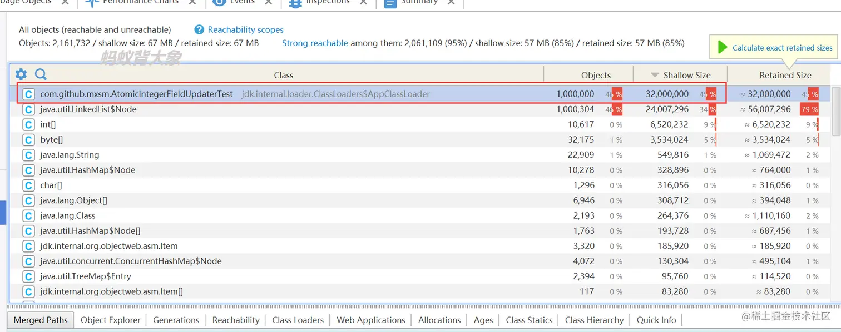This screenshot has height=332, width=841.
Task: Click the class icon for java.util.HashMap$Node row
Action: (28, 170)
